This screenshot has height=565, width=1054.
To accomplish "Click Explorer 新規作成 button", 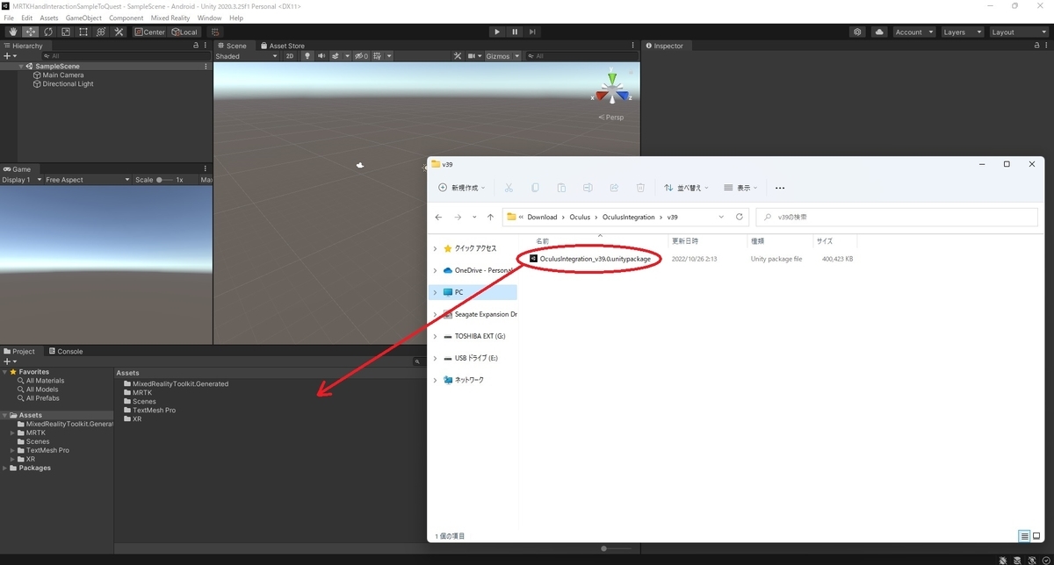I will tap(461, 188).
